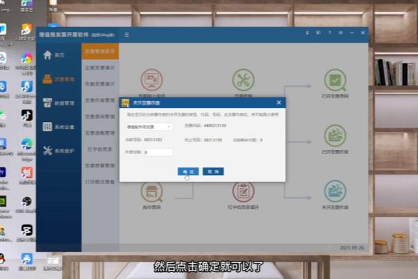Image resolution: width=418 pixels, height=279 pixels.
Task: Minimize the invoice software window
Action: click(x=352, y=33)
